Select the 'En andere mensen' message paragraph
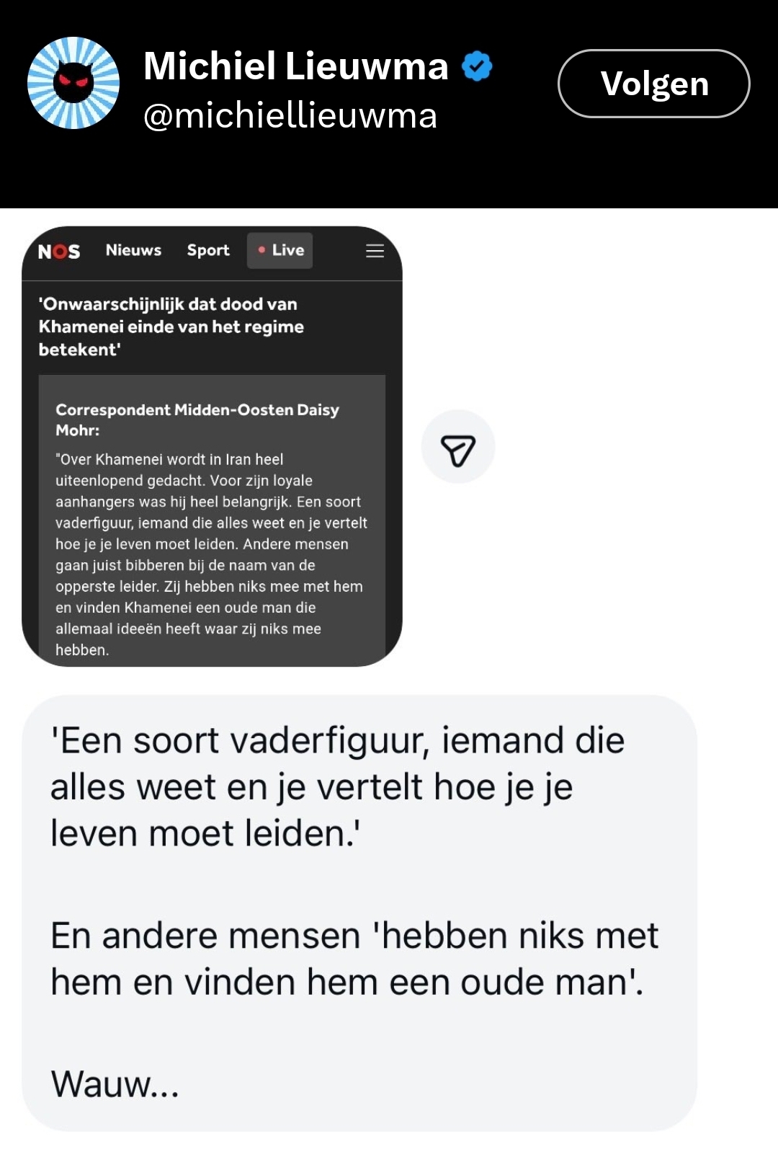 354,959
